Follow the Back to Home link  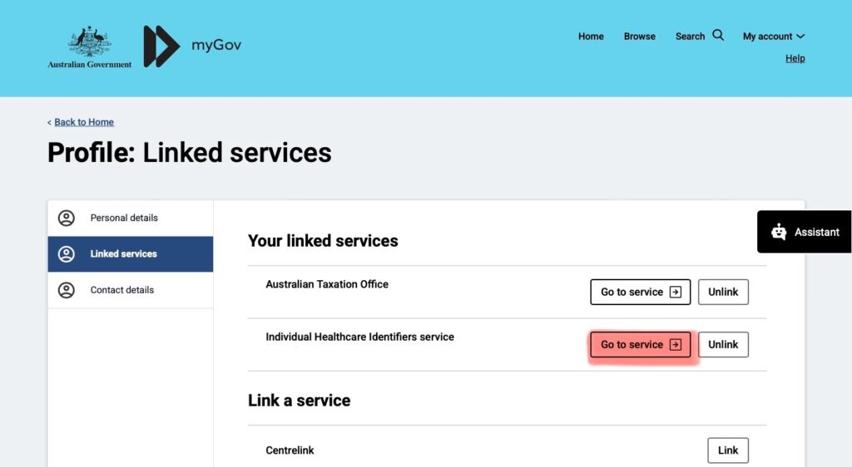click(x=84, y=122)
